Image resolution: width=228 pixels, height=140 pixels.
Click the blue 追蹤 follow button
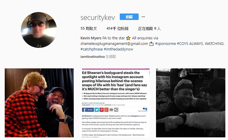(x=129, y=17)
